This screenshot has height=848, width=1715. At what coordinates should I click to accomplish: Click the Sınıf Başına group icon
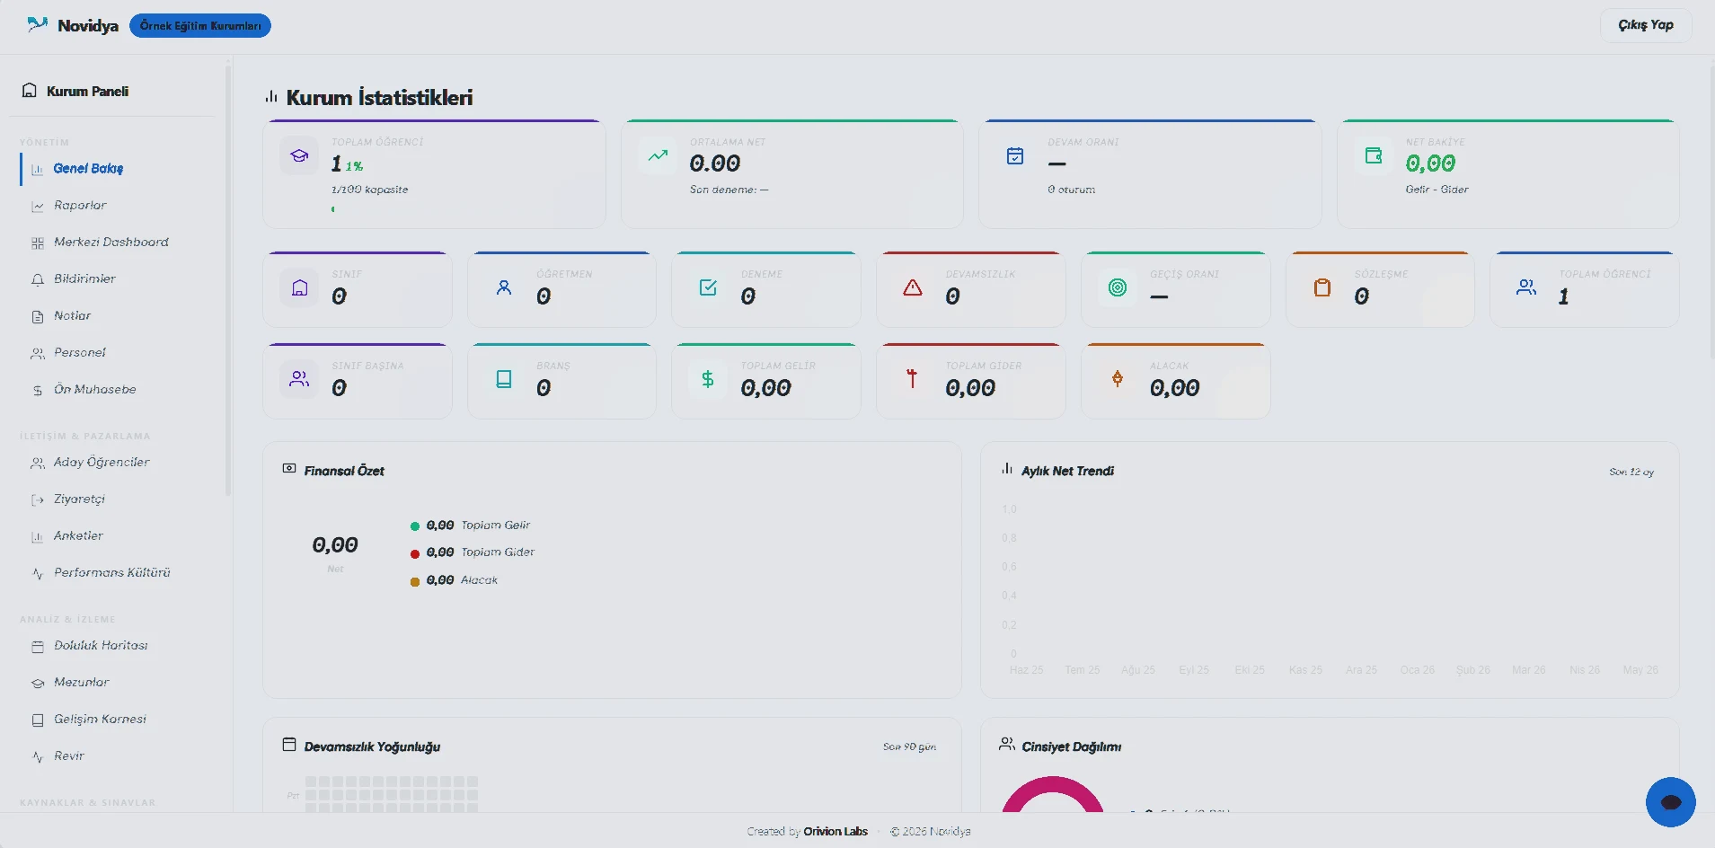pos(299,379)
